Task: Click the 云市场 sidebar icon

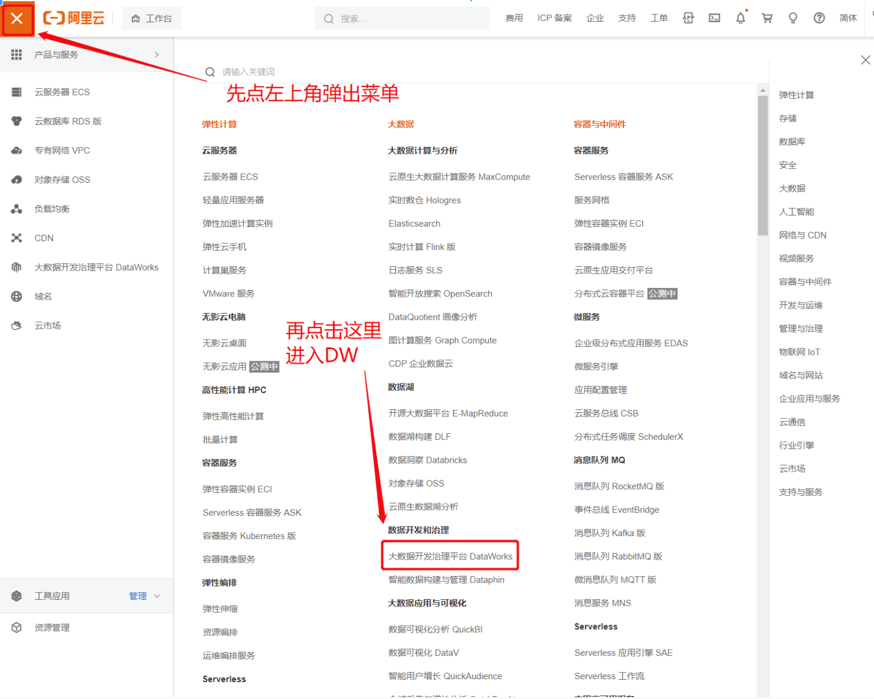Action: [16, 326]
